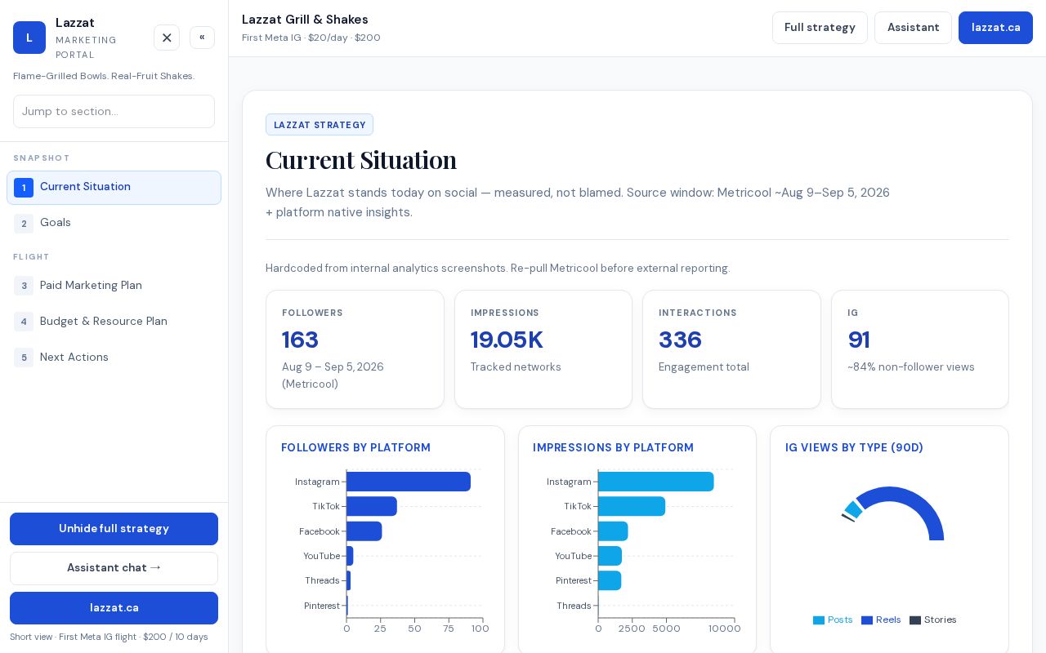Focus the Jump to section field
The height and width of the screenshot is (653, 1046).
(x=114, y=111)
